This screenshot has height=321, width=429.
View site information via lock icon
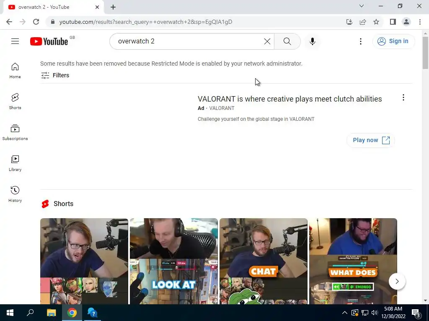click(x=52, y=22)
